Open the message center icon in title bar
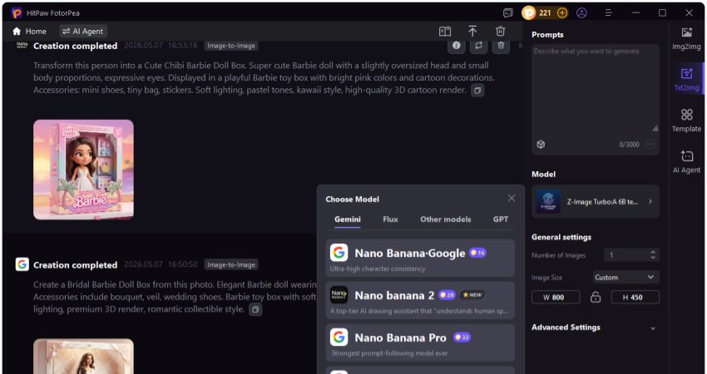The height and width of the screenshot is (374, 707). click(508, 13)
